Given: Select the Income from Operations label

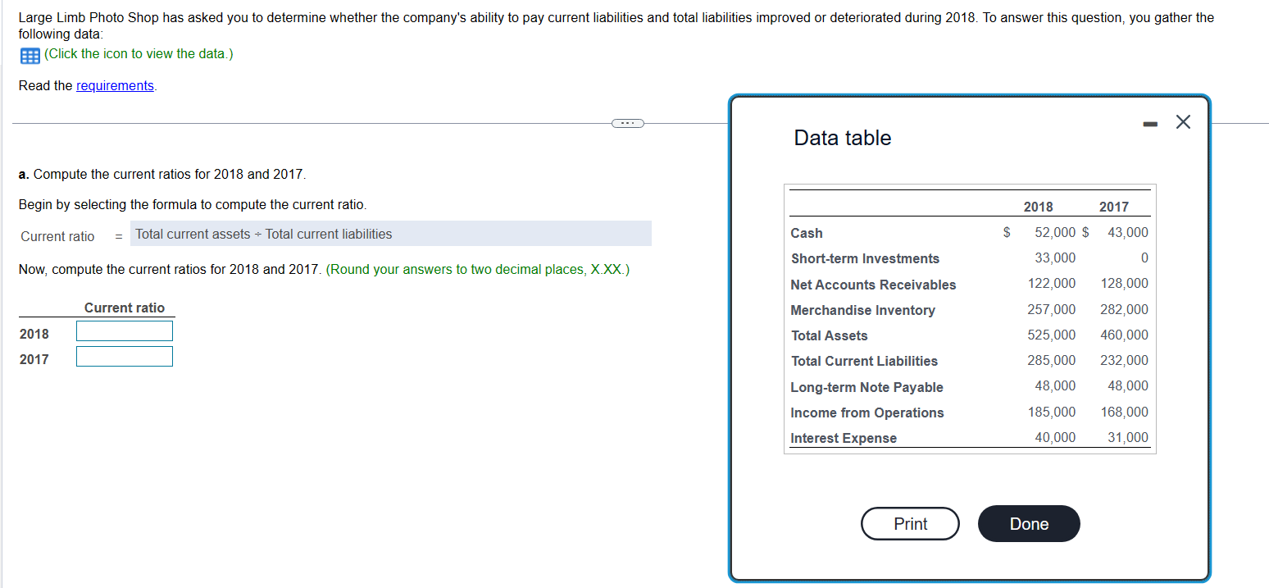Looking at the screenshot, I should click(866, 413).
